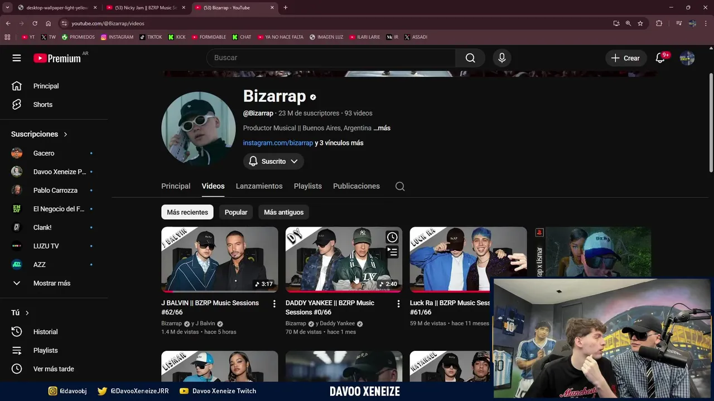Open the TIKTOK bookmark

coord(151,37)
